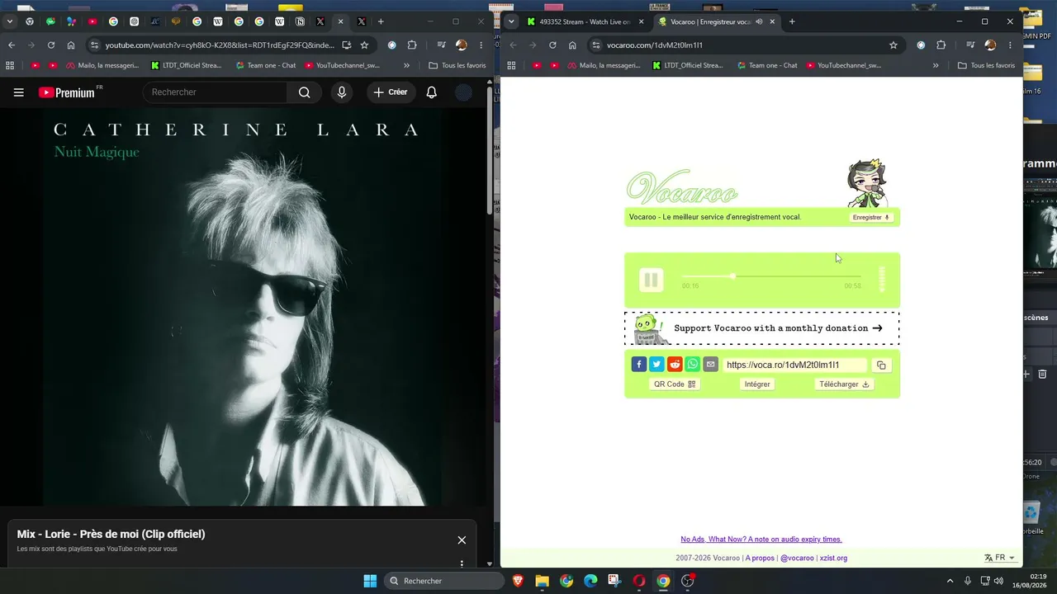1057x594 pixels.
Task: Open Extensions menu in the Vocaroo window
Action: [941, 45]
